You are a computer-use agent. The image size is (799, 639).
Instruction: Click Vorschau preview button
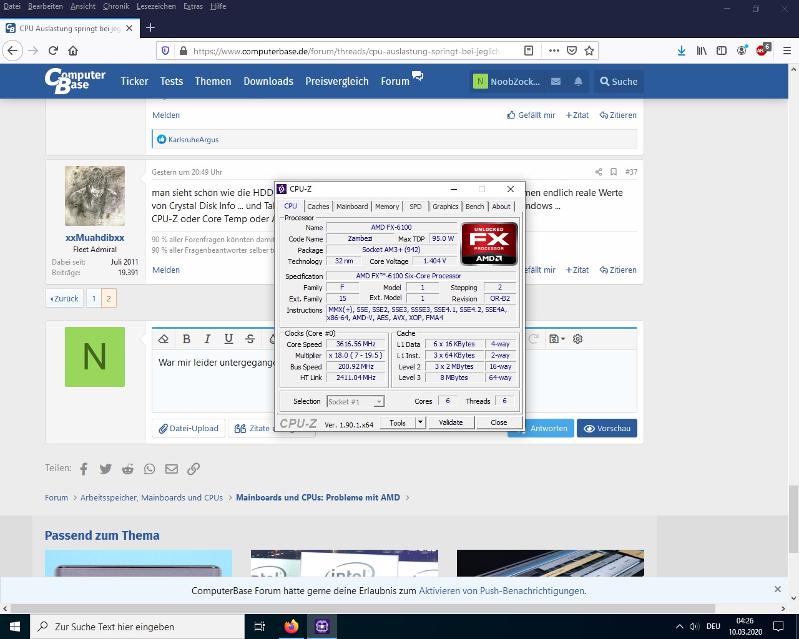pyautogui.click(x=607, y=428)
